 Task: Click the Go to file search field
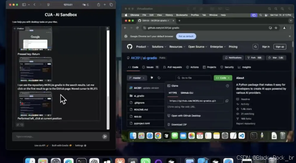click(193, 78)
